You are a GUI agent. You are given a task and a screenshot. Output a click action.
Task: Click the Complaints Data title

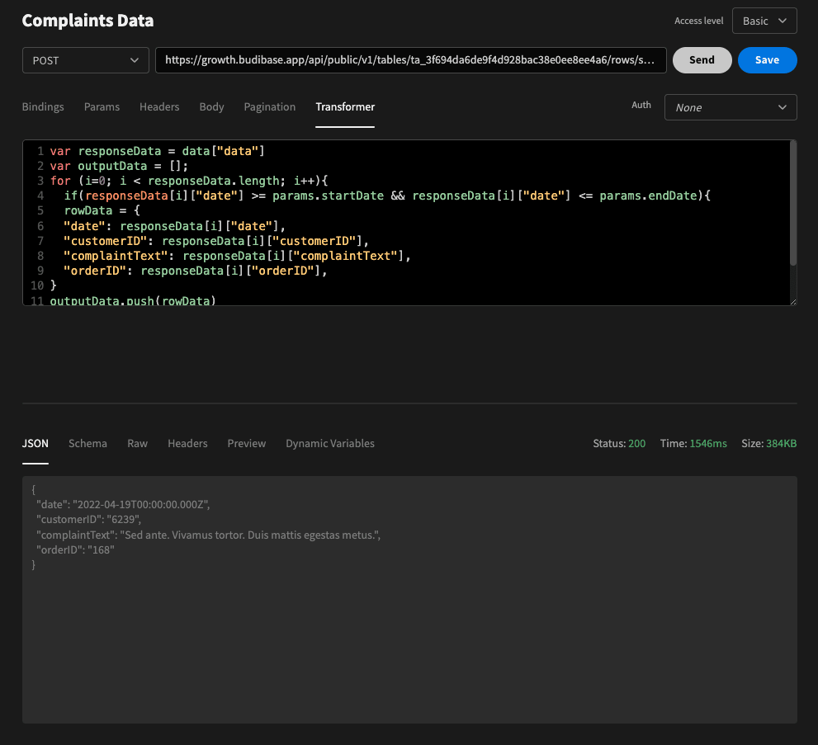(x=87, y=21)
